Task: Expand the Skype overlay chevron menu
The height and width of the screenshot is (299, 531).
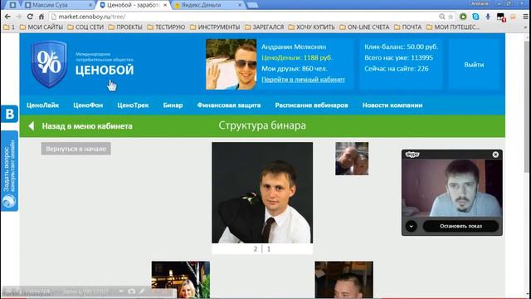Action: tap(412, 226)
